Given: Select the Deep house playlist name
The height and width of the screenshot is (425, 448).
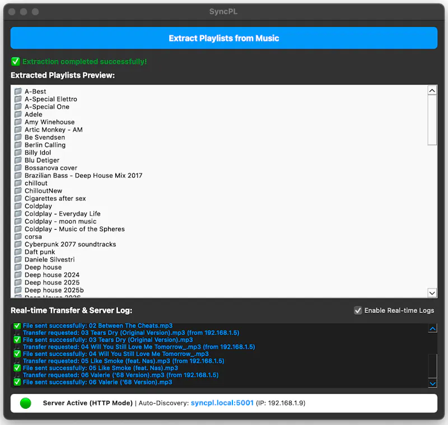Looking at the screenshot, I should click(x=43, y=267).
